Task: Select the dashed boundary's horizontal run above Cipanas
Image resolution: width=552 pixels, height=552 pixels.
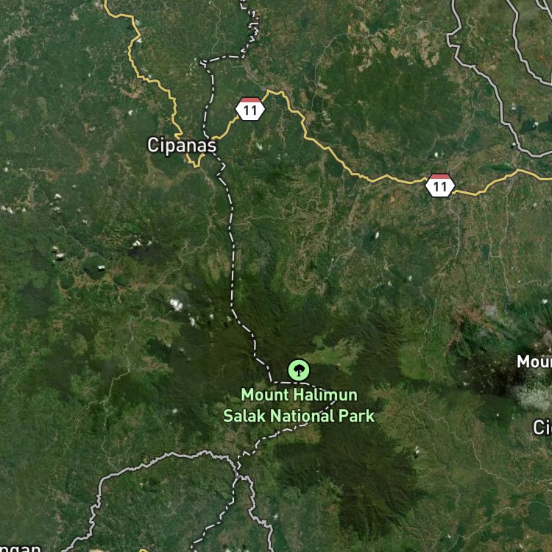Action: coord(222,58)
